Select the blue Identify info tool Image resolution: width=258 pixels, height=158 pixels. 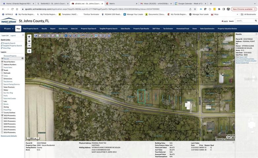pos(36,36)
